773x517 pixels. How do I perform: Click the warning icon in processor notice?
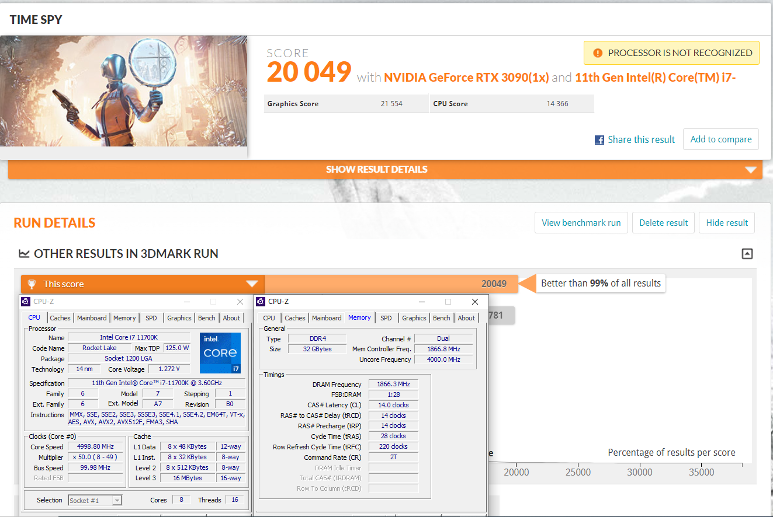597,53
